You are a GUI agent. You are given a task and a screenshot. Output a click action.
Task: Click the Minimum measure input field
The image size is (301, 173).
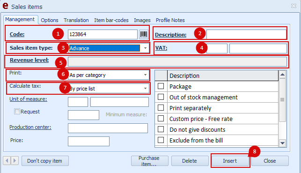tap(83, 115)
